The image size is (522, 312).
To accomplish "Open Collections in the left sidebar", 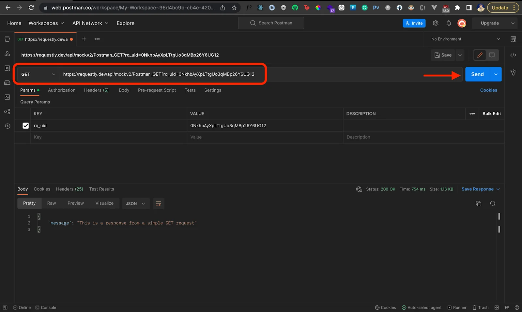I will [x=7, y=39].
